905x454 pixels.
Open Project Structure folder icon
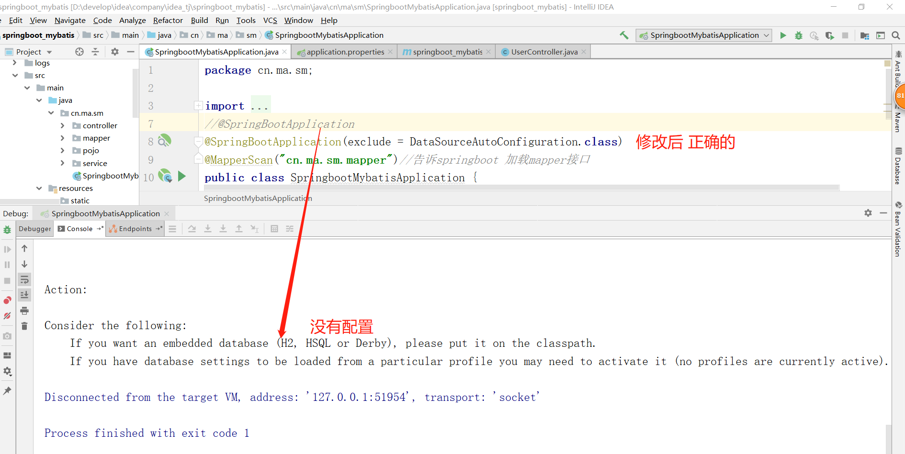865,35
